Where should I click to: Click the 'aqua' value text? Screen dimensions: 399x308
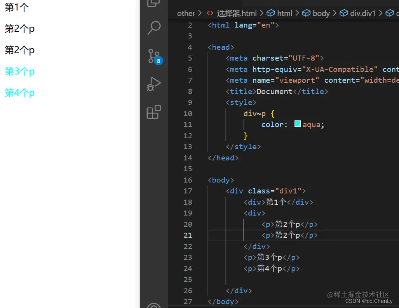click(x=311, y=125)
